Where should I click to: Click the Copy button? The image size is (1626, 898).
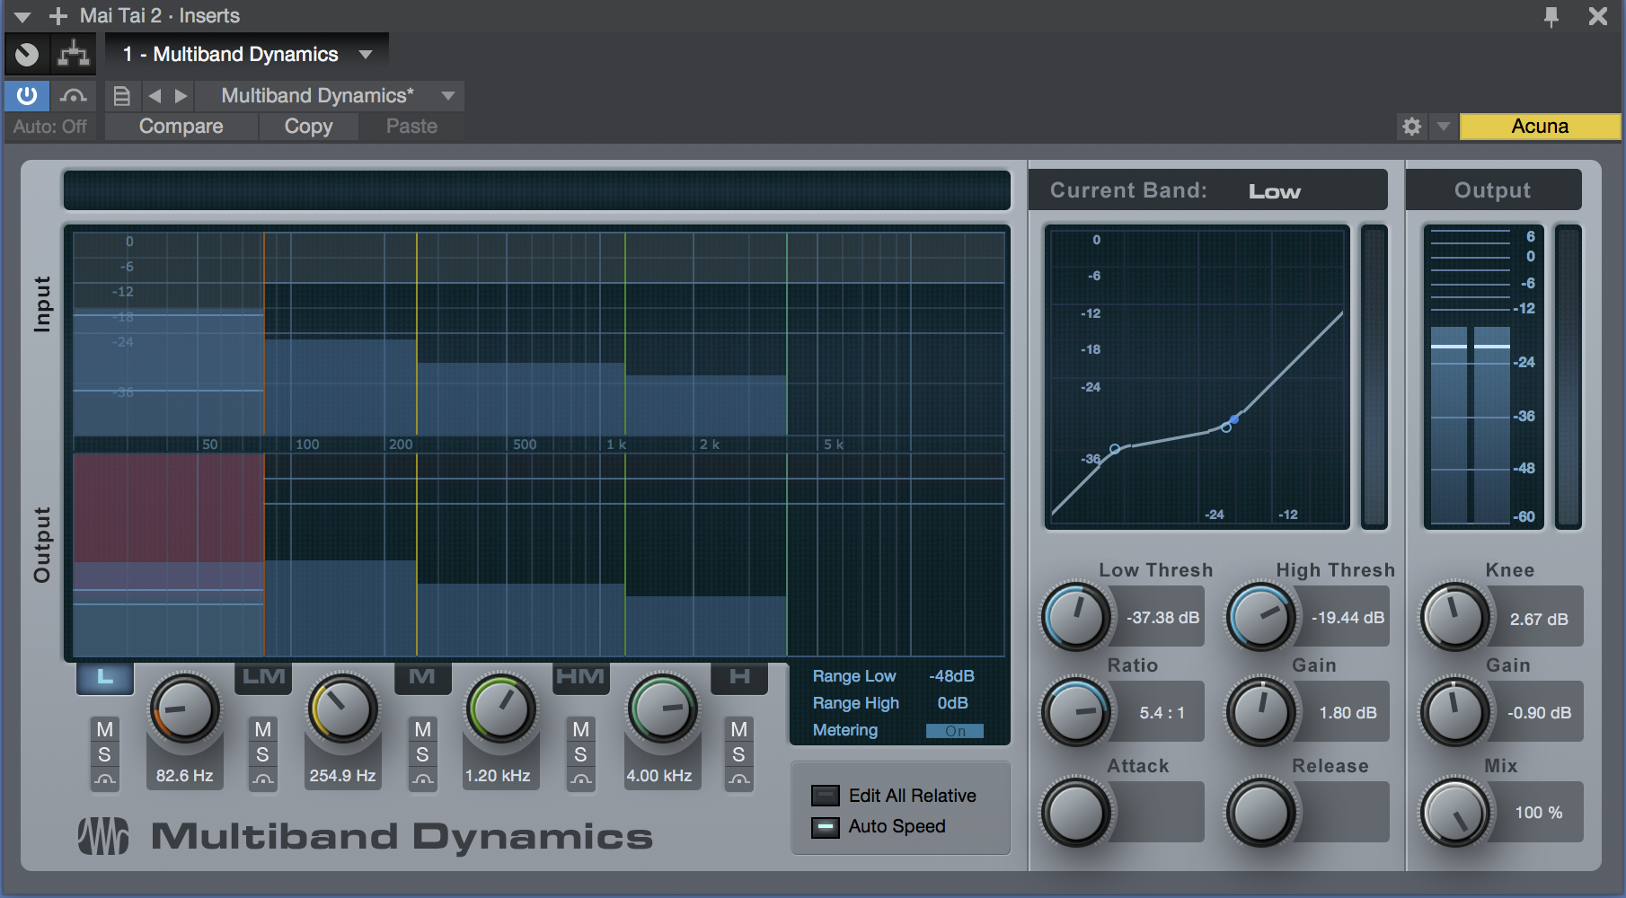pyautogui.click(x=309, y=127)
